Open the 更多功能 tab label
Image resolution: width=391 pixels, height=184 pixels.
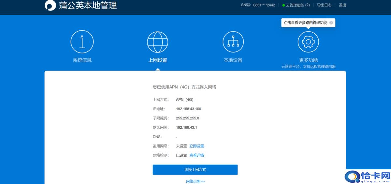pyautogui.click(x=308, y=60)
